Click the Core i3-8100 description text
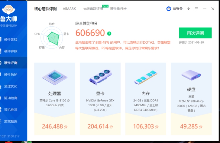Viewport: 220px width, 143px height. pyautogui.click(x=55, y=103)
